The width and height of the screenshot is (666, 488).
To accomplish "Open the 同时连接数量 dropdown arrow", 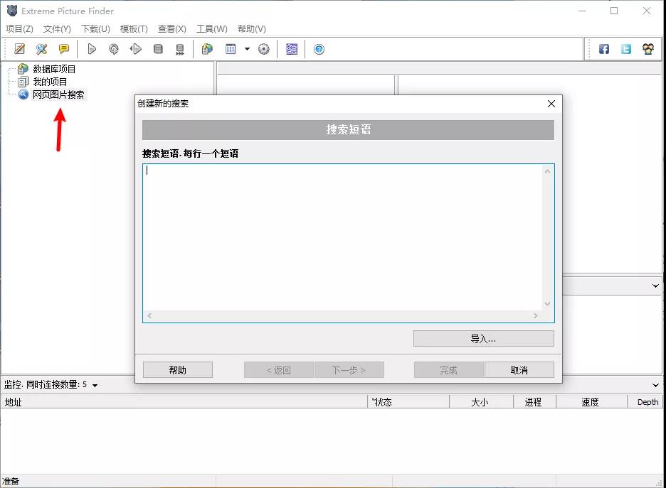I will (x=95, y=386).
